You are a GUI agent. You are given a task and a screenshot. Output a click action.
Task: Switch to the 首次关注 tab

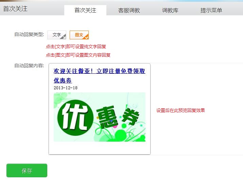[x=85, y=10]
